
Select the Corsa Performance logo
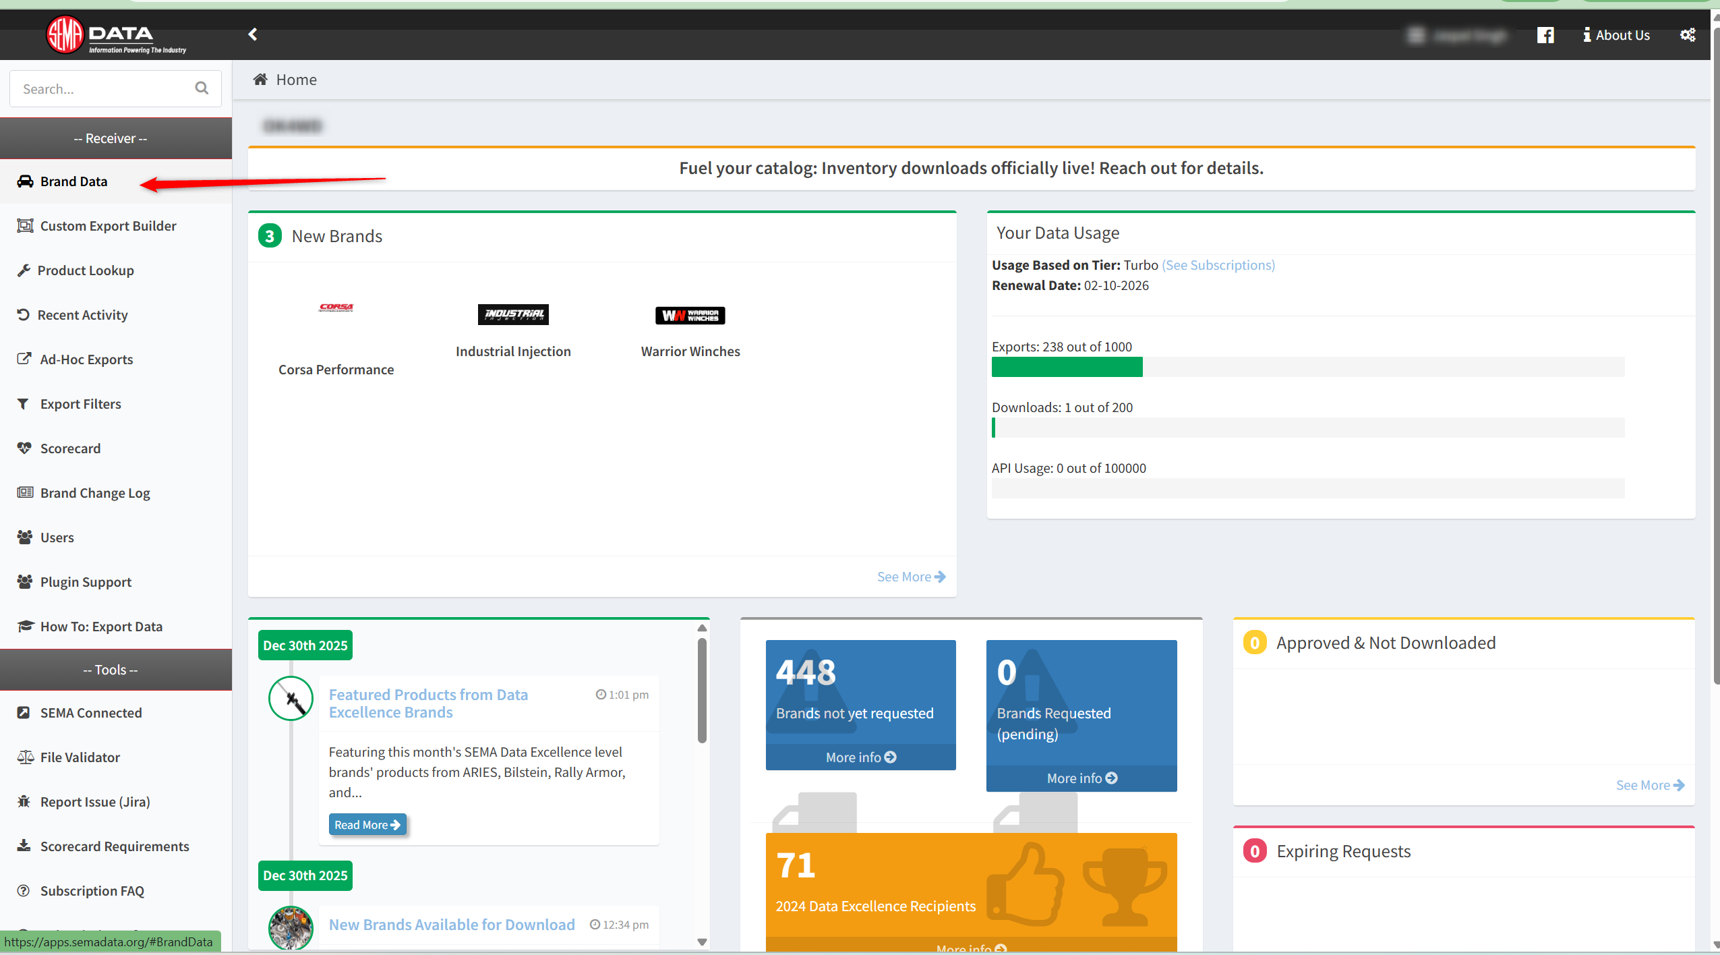pos(336,308)
